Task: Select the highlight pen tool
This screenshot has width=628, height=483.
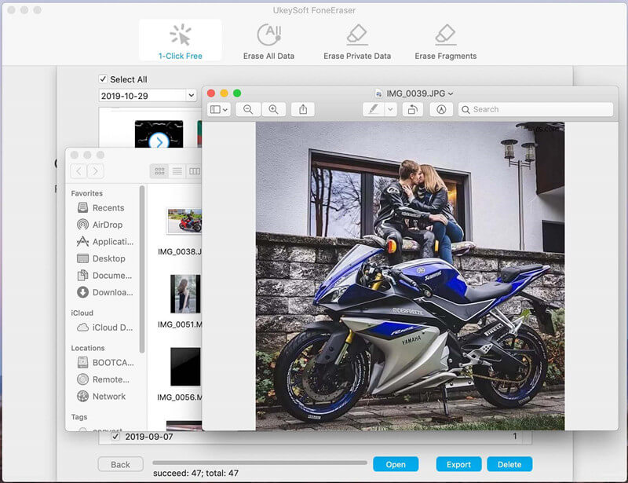Action: pos(374,110)
